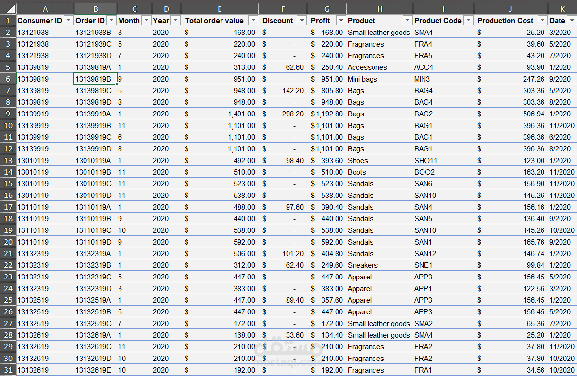
Task: Open the Product column filter dropdown
Action: pyautogui.click(x=407, y=20)
